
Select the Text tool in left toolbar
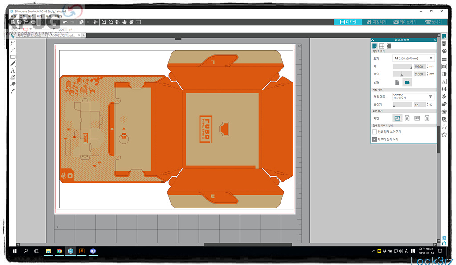click(x=12, y=71)
